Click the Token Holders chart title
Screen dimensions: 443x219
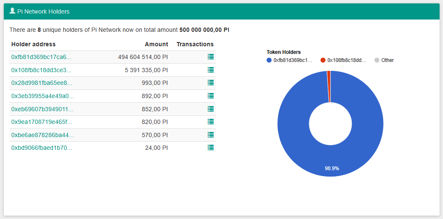coord(284,52)
